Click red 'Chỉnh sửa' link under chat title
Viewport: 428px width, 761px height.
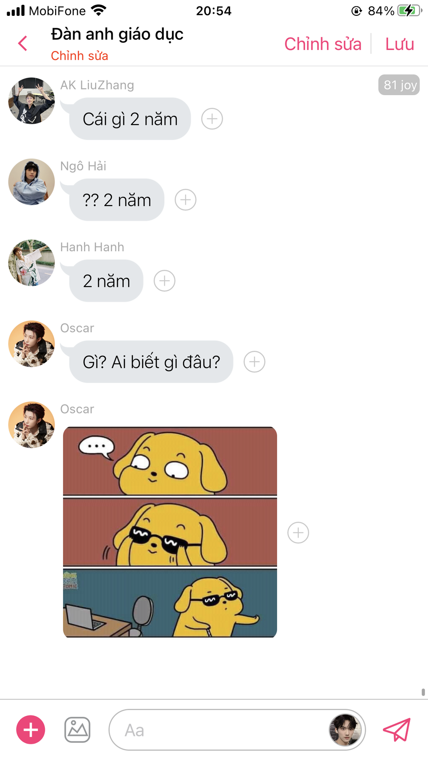click(x=79, y=56)
